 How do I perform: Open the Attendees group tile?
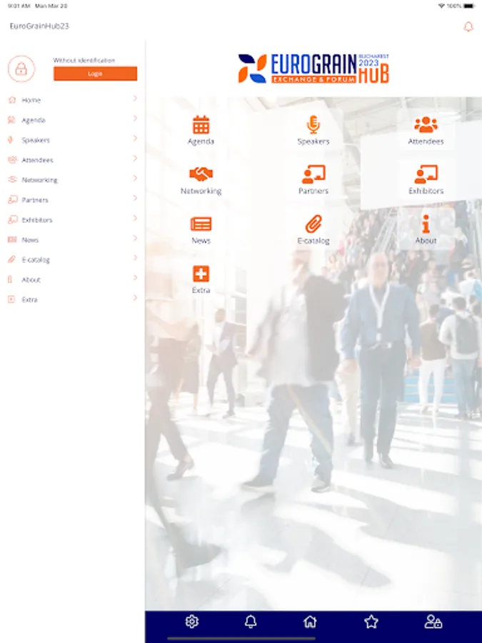click(x=426, y=130)
